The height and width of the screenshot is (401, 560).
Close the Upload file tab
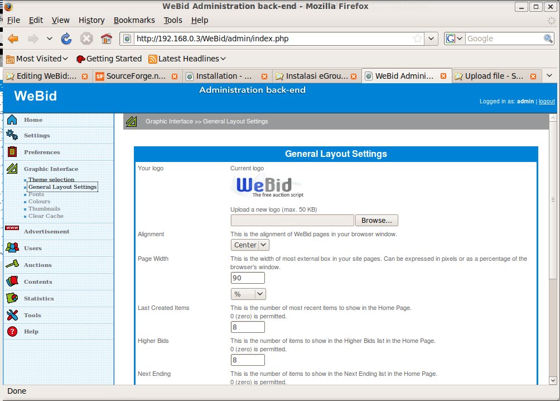point(533,76)
